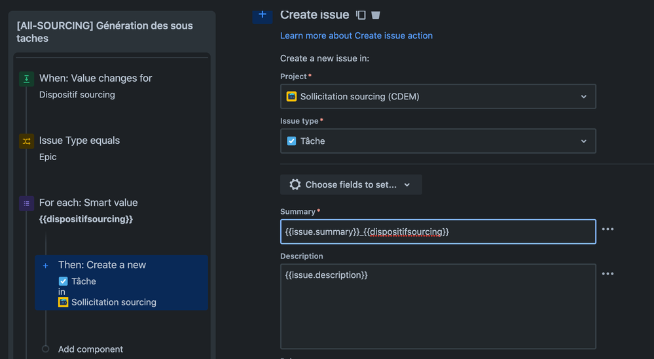Screen dimensions: 654x359
Task: Open Learn more about Create issue action link
Action: (x=356, y=35)
